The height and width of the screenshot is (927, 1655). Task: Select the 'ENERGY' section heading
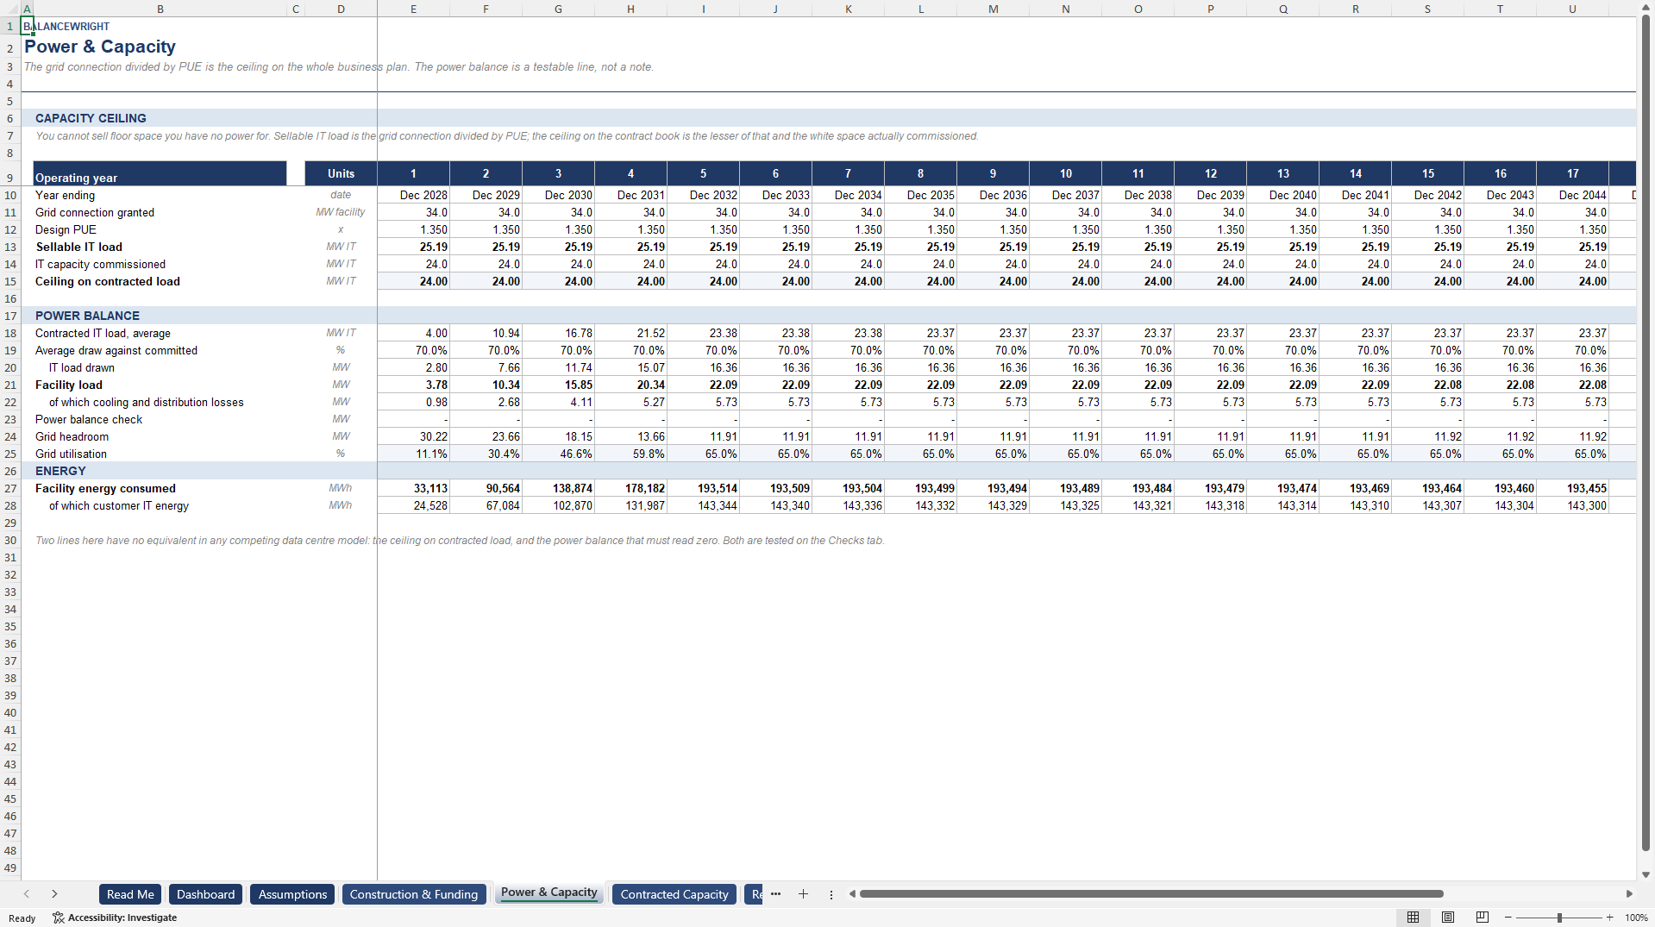[60, 471]
